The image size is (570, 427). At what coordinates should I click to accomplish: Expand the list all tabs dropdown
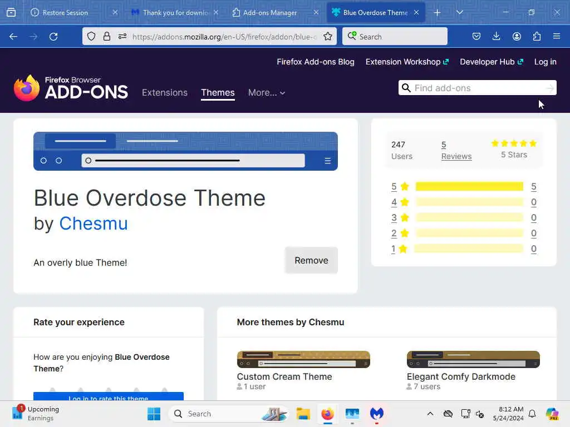pyautogui.click(x=459, y=13)
